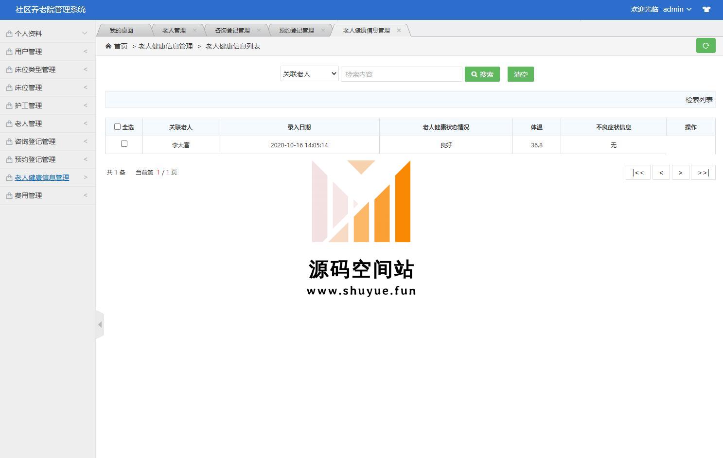Open 费用管理 in the sidebar
723x458 pixels.
click(x=47, y=195)
